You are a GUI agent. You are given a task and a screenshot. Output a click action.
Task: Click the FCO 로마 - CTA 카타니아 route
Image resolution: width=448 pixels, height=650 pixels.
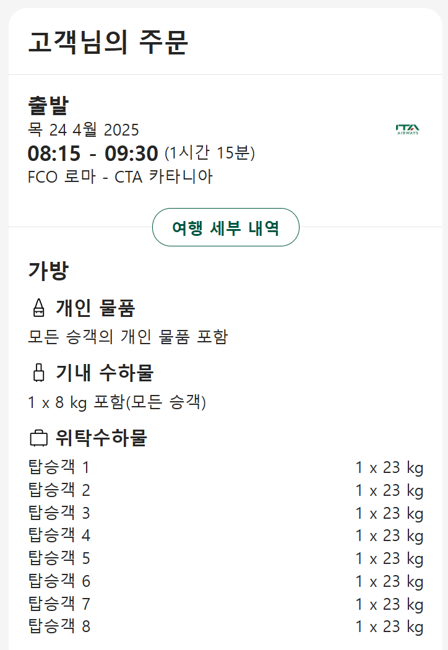tap(120, 177)
